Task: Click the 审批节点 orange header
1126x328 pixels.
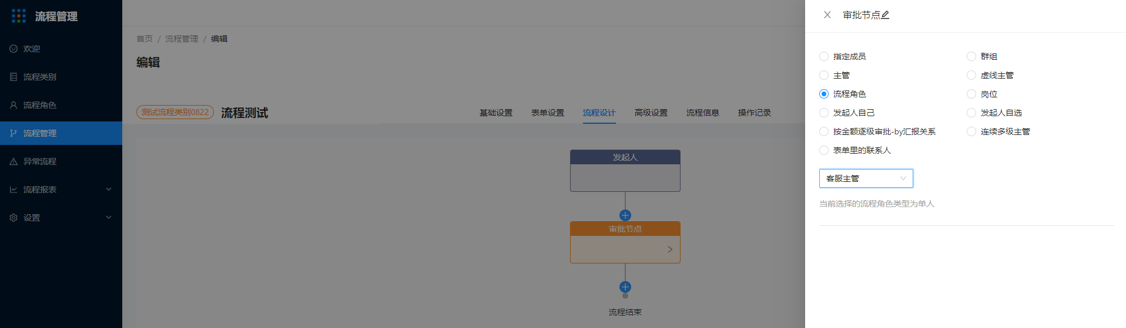Action: (x=625, y=229)
